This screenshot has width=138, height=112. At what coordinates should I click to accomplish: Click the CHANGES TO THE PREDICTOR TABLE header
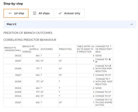[x=104, y=49]
